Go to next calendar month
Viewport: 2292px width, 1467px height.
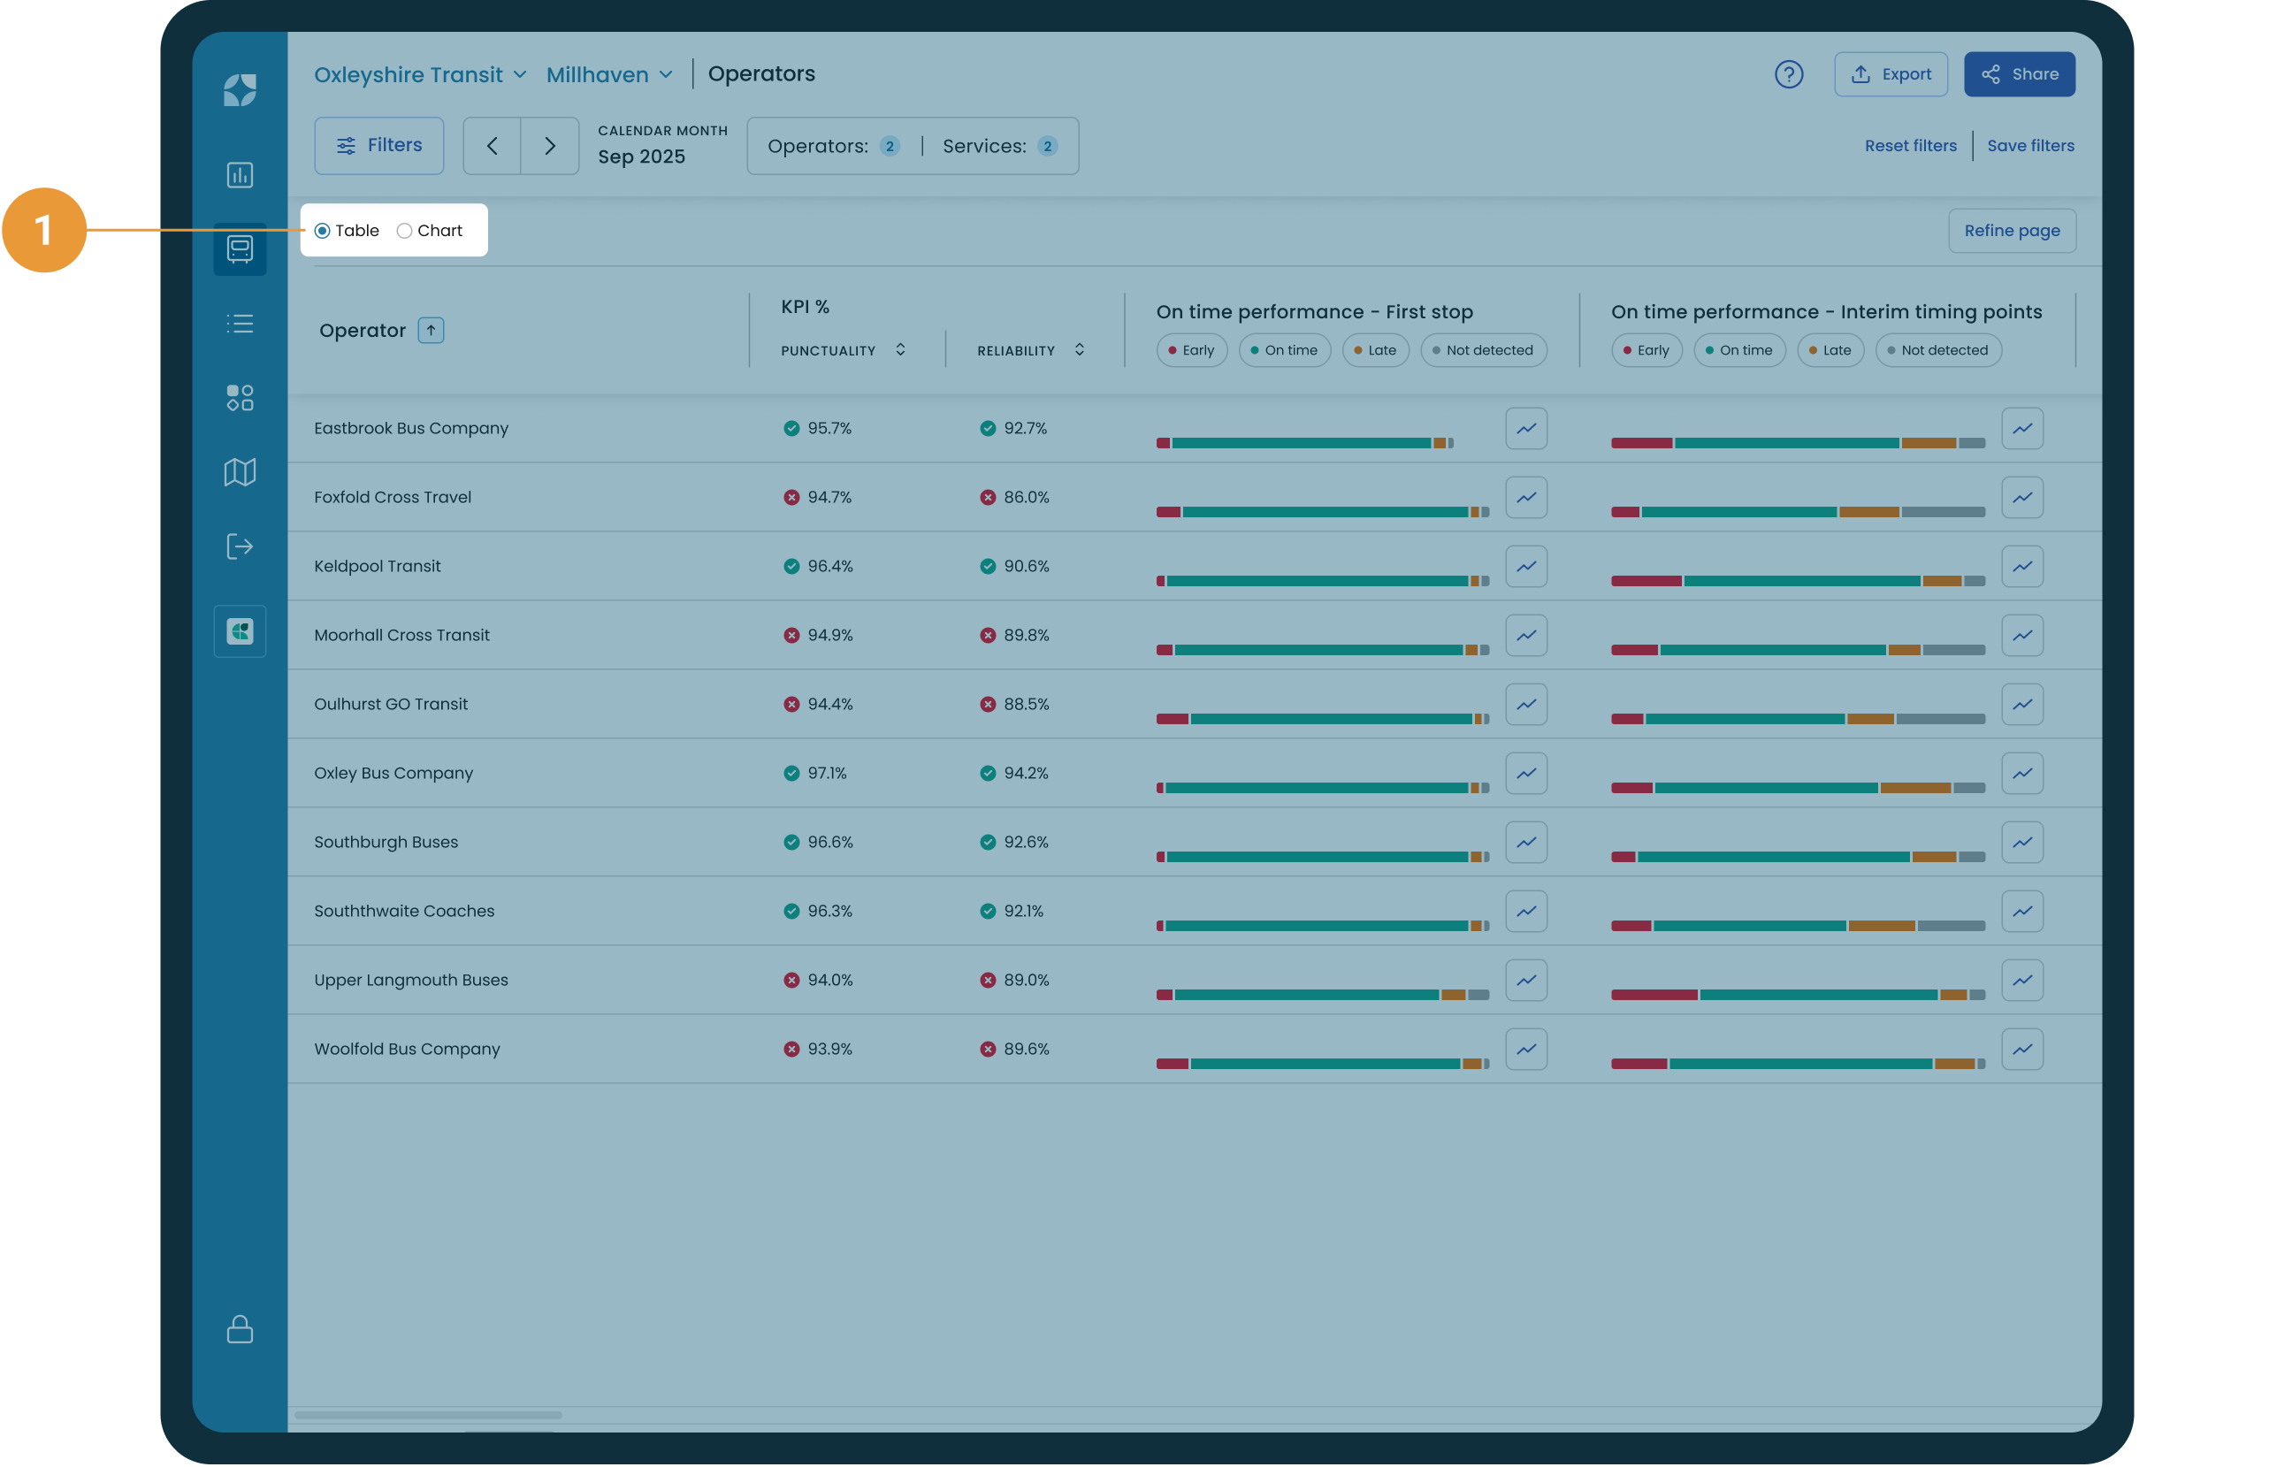550,146
